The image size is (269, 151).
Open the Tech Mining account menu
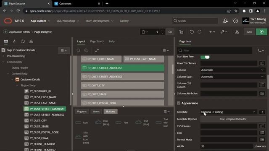(254, 21)
